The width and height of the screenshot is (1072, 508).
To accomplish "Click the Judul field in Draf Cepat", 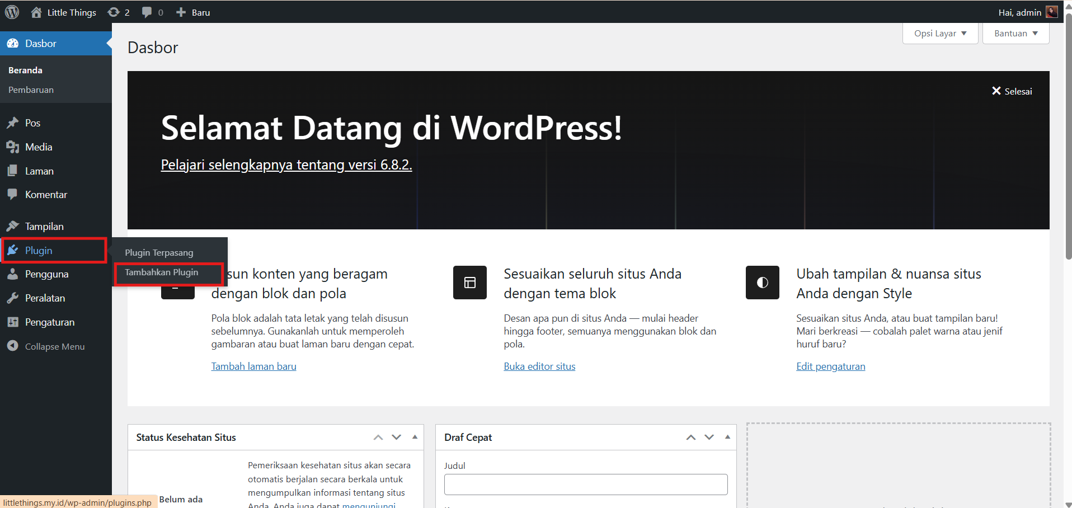I will coord(585,484).
